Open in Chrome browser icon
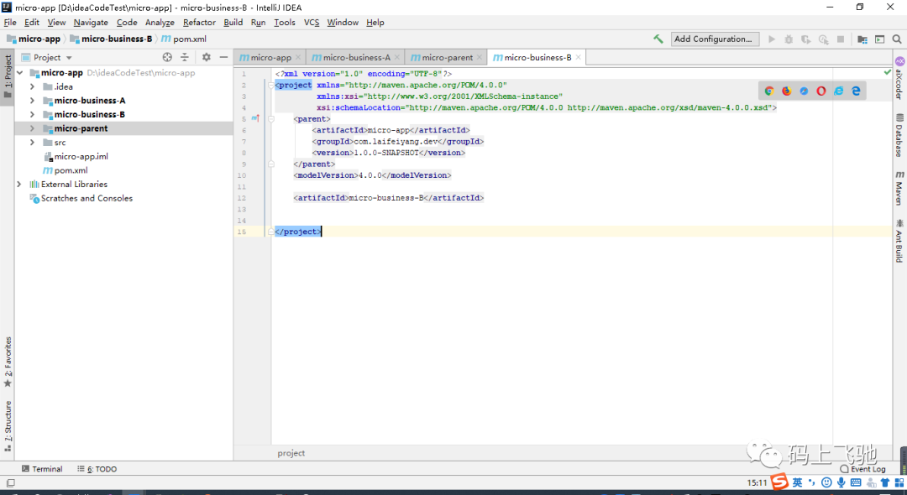 click(x=769, y=91)
